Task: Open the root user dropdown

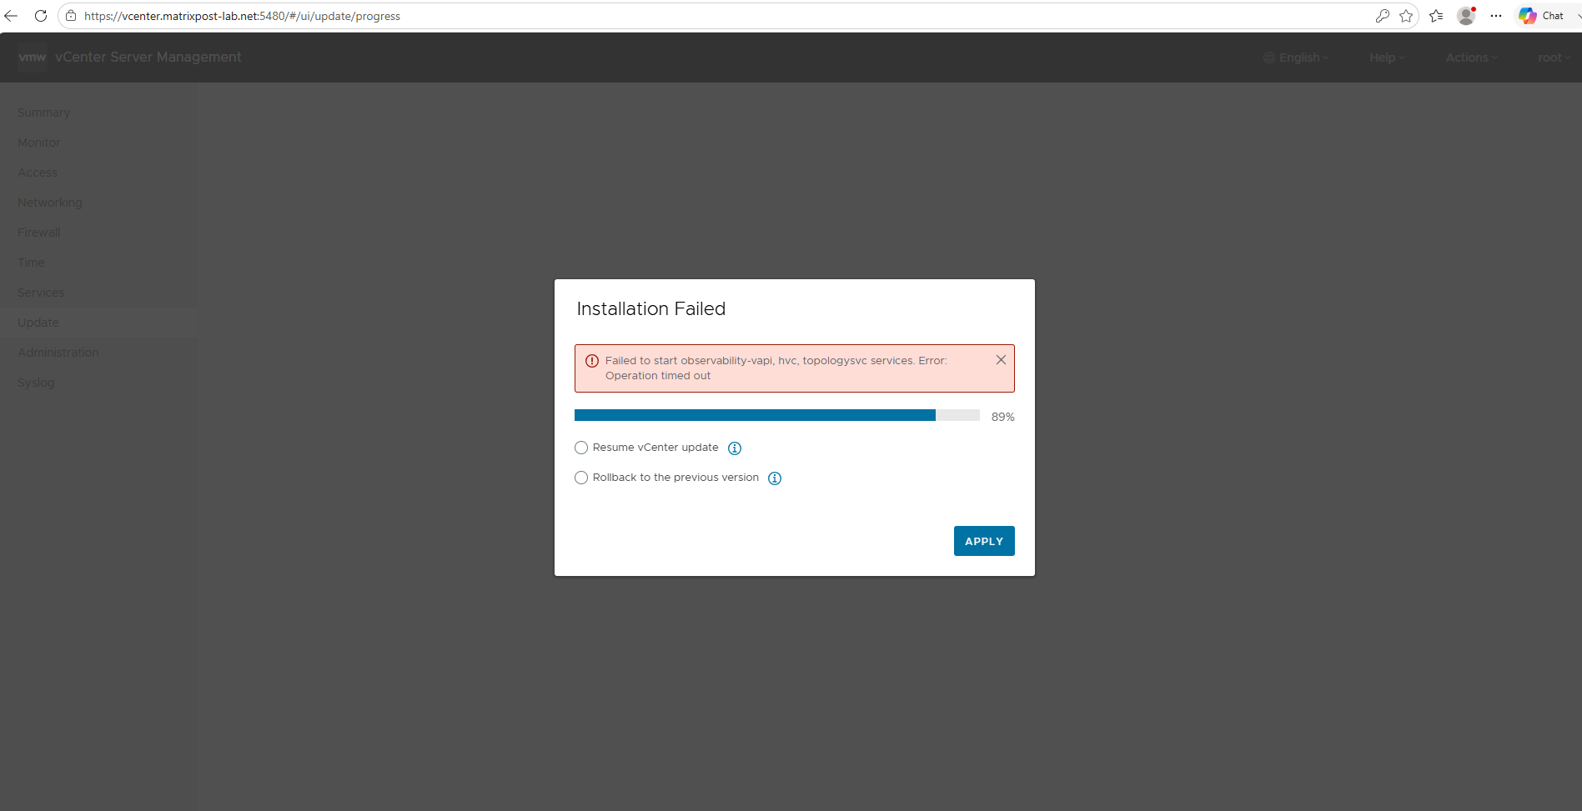Action: [1554, 58]
